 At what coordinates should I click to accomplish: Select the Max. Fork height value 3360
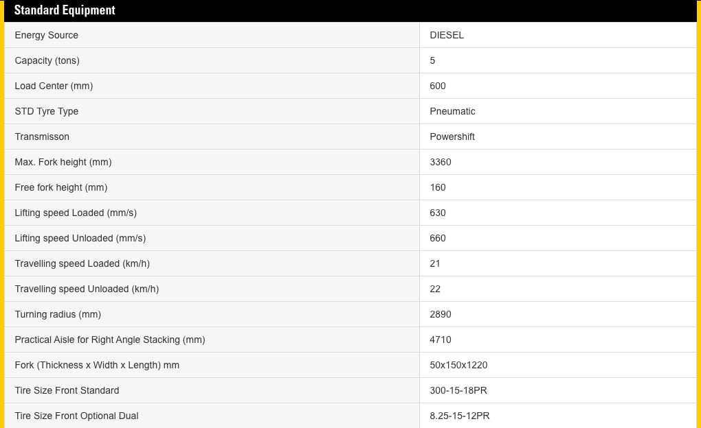[441, 162]
